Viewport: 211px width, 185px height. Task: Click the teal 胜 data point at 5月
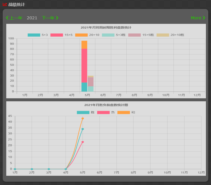[83, 129]
